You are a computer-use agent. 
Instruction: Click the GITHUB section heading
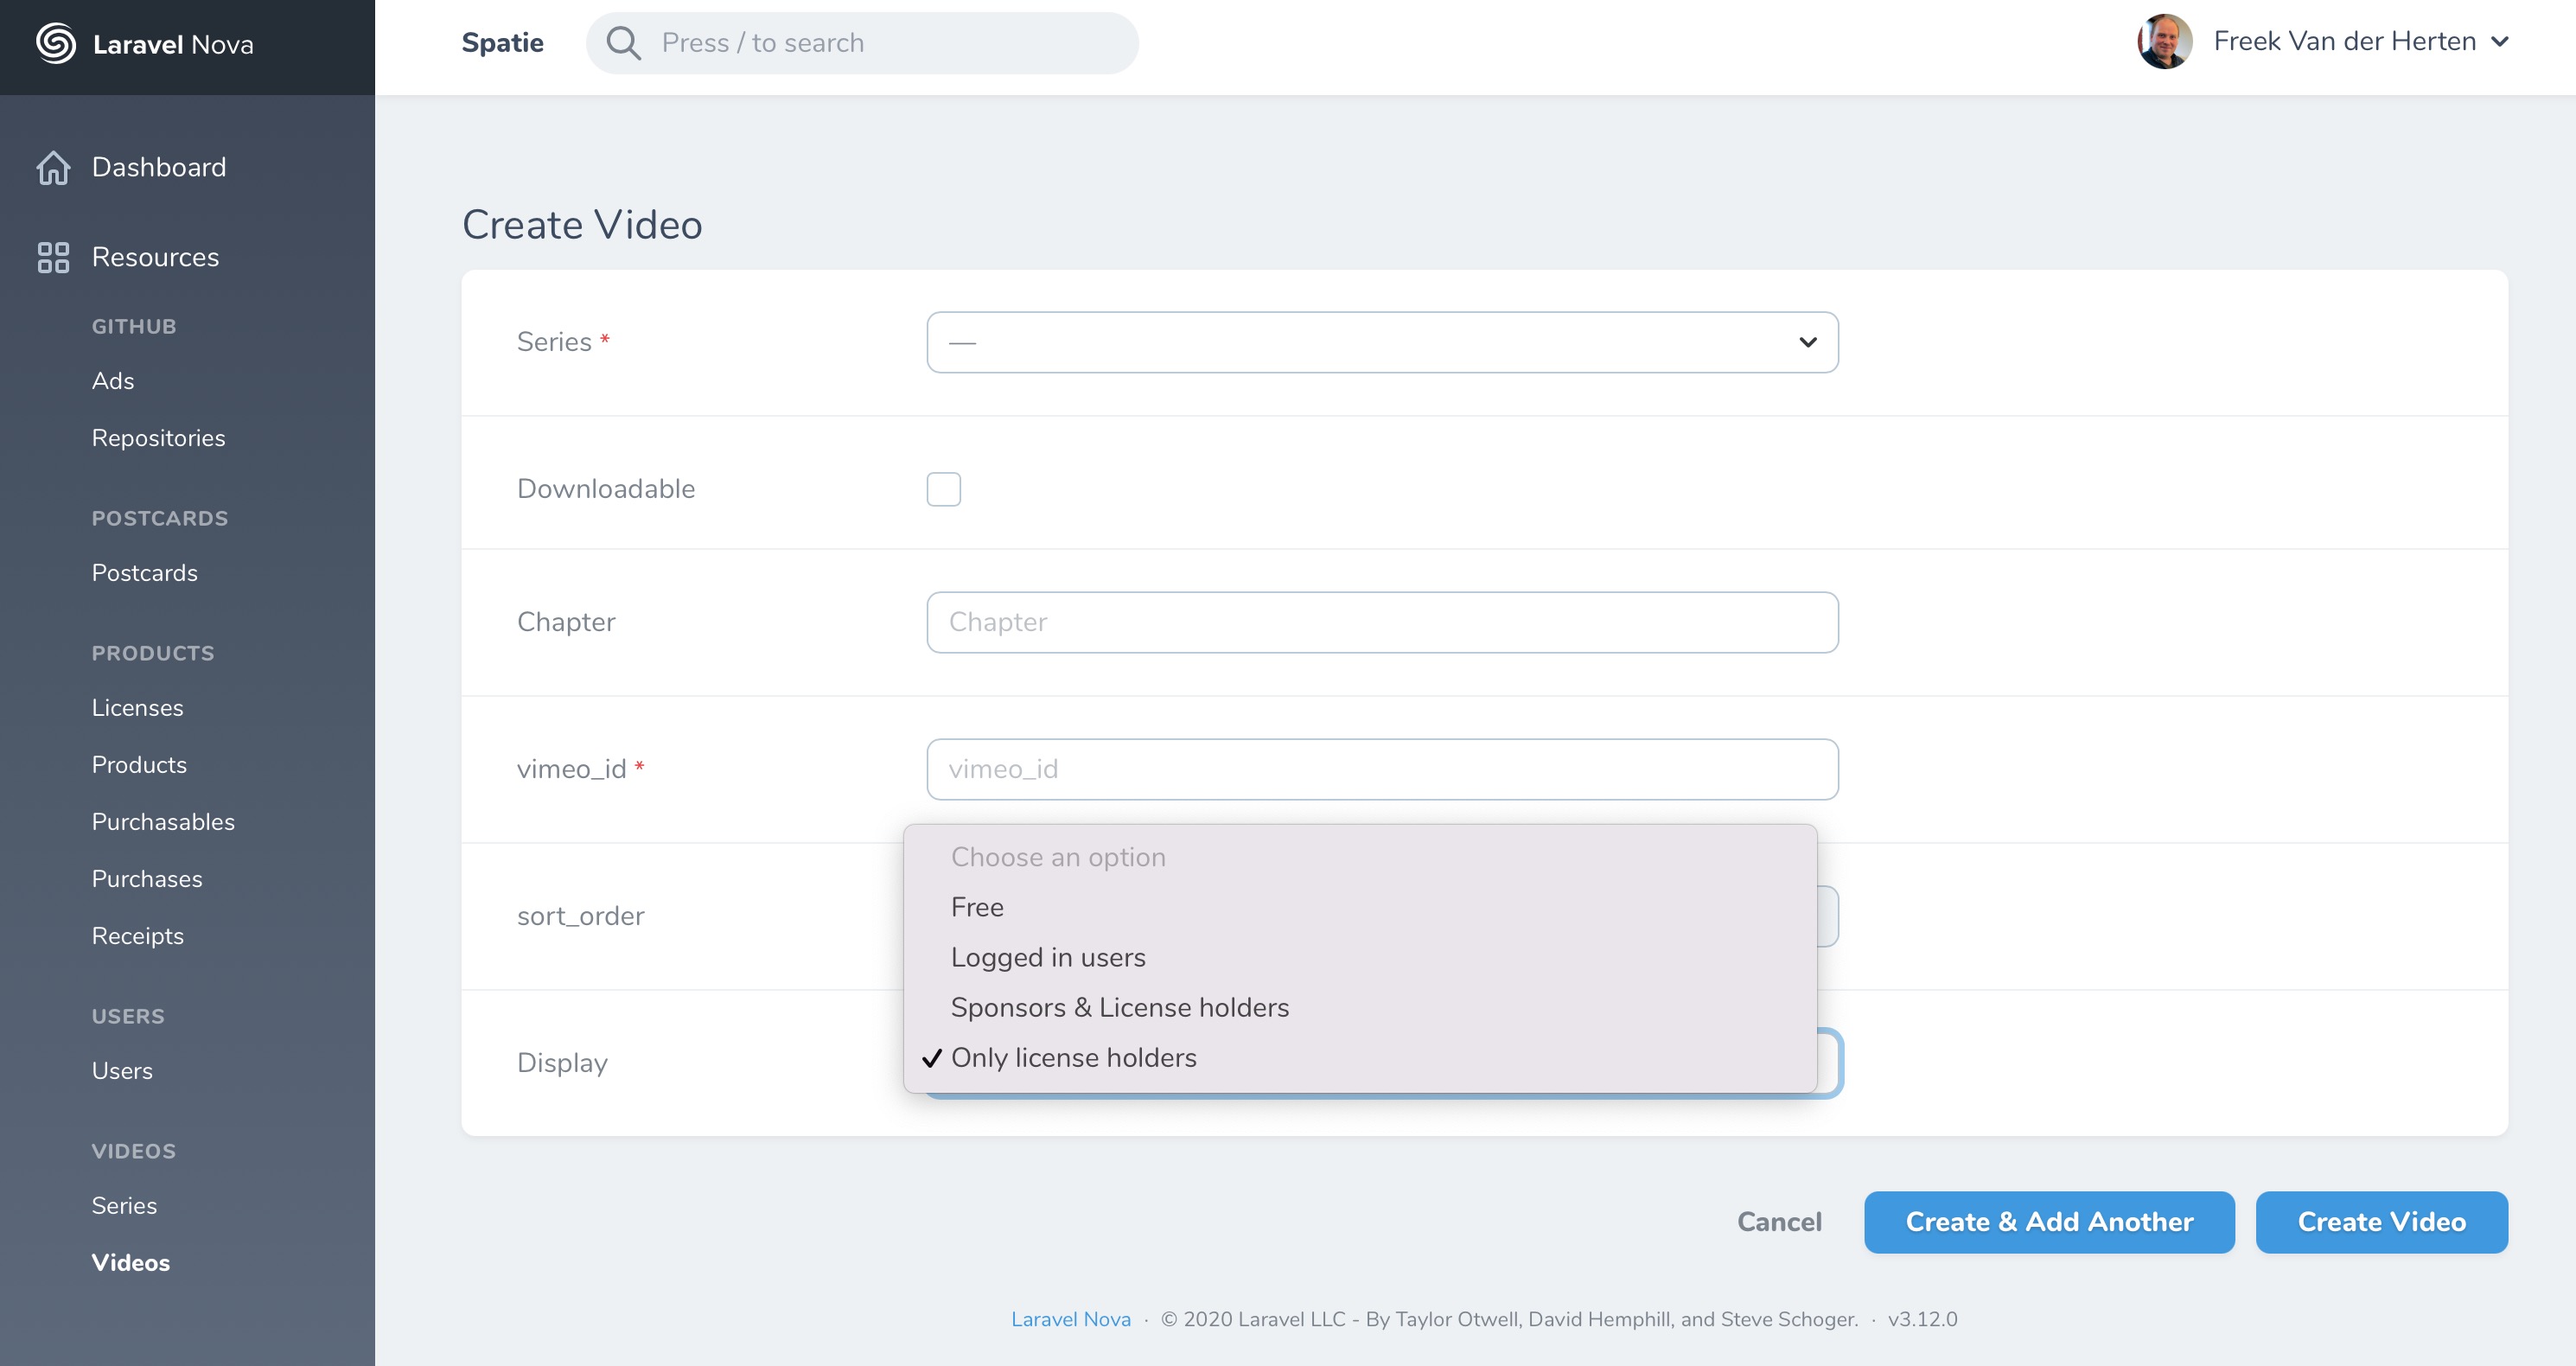pyautogui.click(x=134, y=327)
